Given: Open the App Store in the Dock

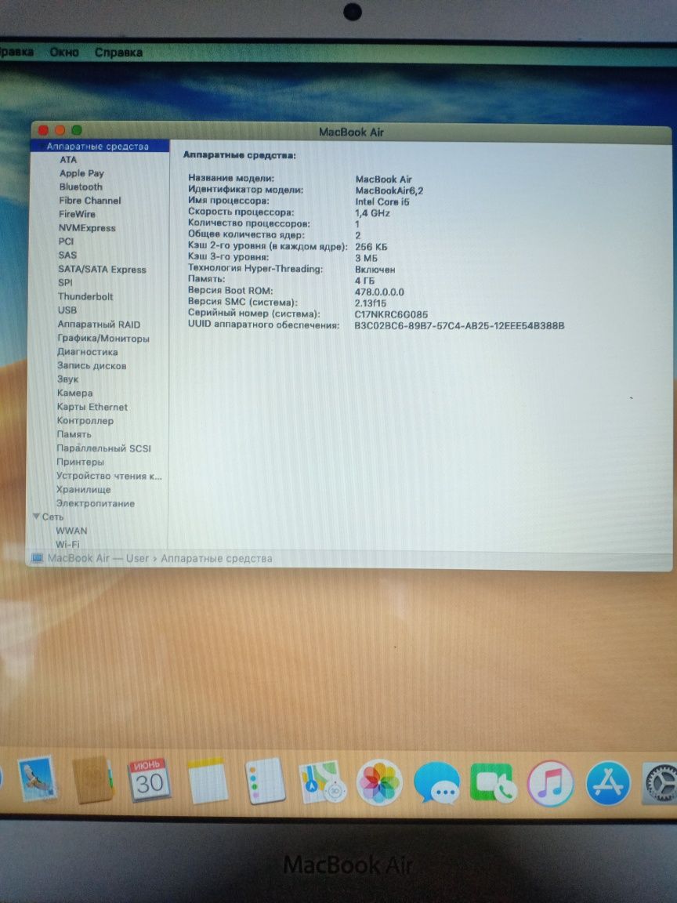Looking at the screenshot, I should pos(608,784).
